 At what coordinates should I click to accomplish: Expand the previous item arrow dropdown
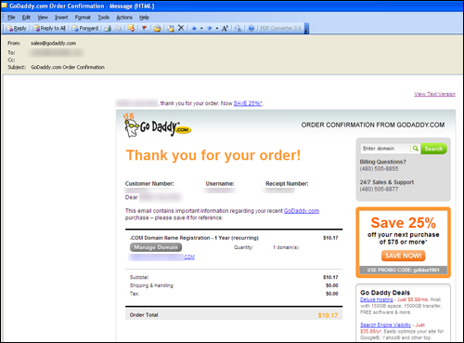[x=201, y=28]
